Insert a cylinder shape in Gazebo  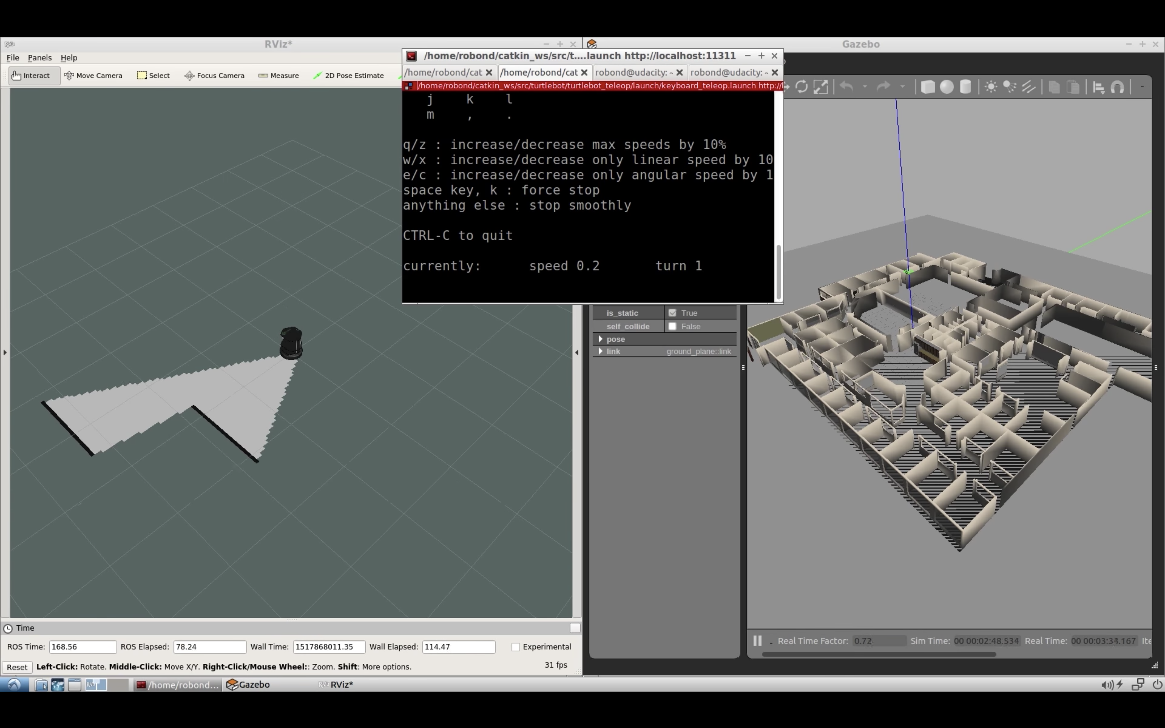click(965, 87)
